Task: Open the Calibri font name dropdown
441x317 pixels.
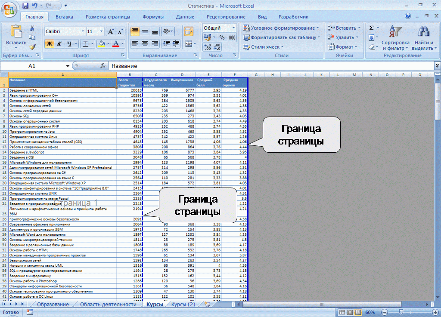Action: (x=65, y=32)
